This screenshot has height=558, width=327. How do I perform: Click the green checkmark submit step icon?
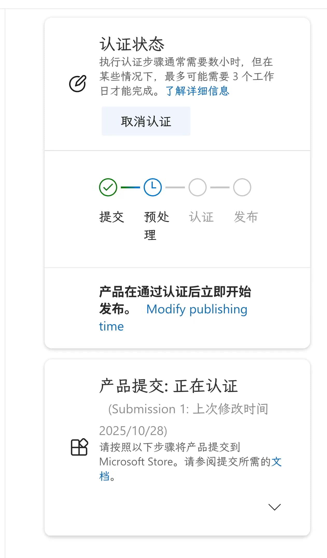pyautogui.click(x=108, y=187)
